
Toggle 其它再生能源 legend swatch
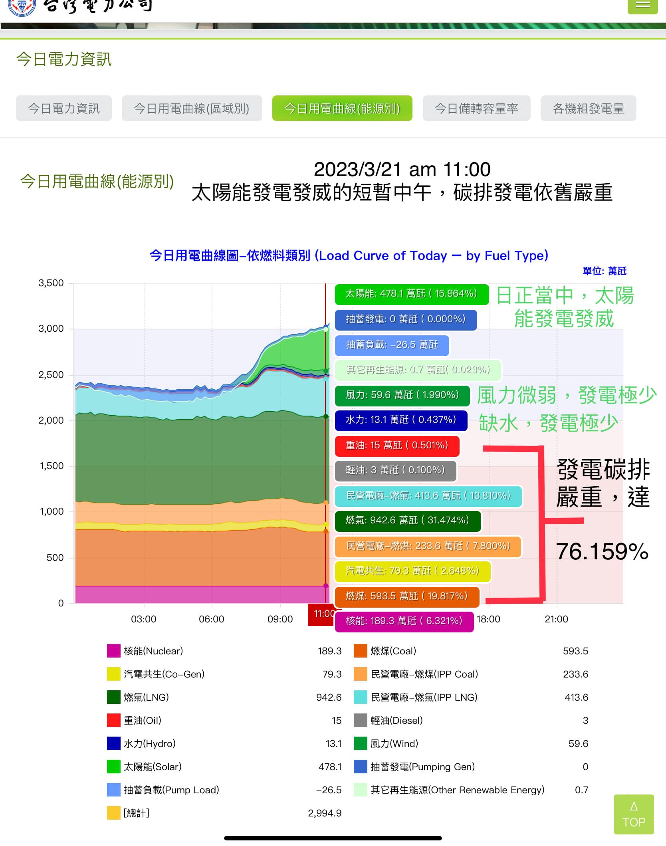point(361,790)
